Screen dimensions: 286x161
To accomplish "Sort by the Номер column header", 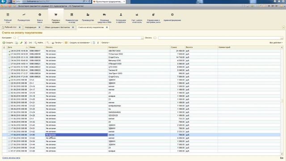I will coord(37,47).
